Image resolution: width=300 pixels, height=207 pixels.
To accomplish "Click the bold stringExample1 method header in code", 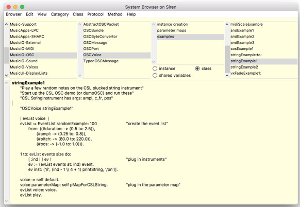I will tap(28, 83).
